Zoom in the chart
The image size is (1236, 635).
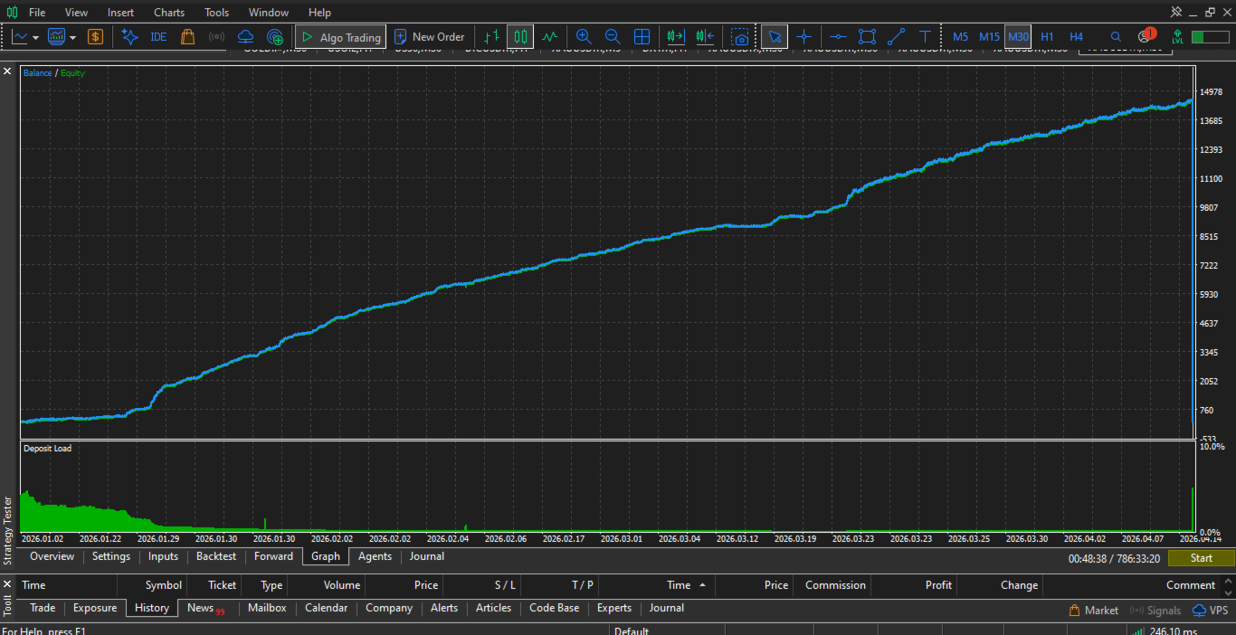click(x=584, y=37)
